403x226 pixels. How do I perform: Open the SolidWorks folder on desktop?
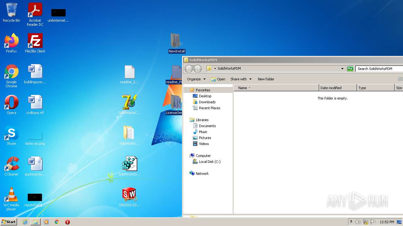tap(129, 136)
